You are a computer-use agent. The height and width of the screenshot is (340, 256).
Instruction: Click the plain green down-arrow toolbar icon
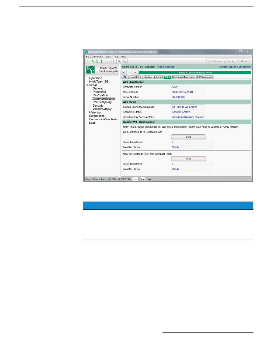pos(92,62)
